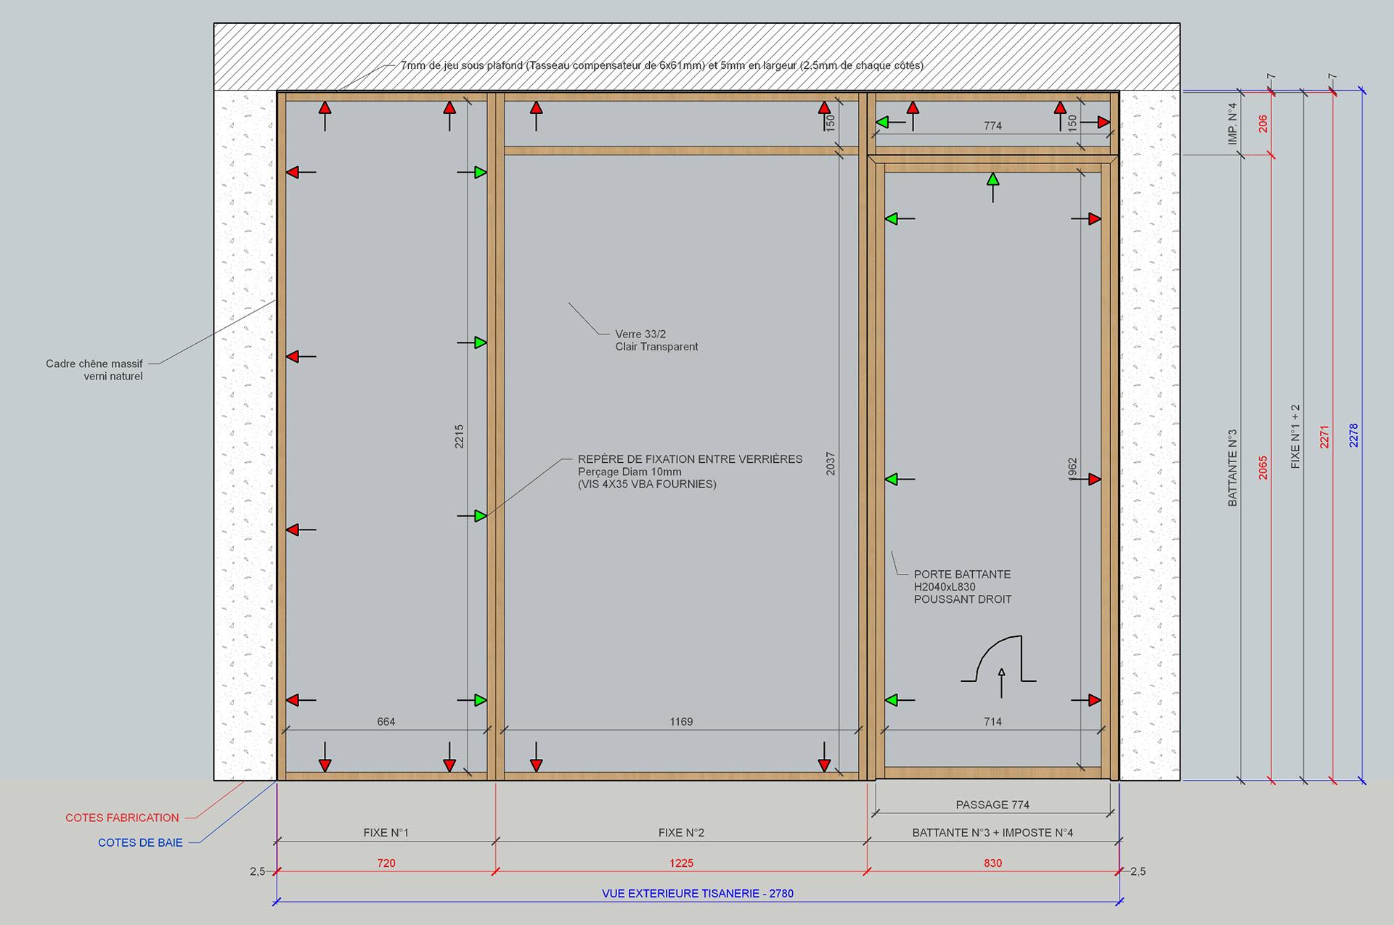Click the vertical dimension '2037'
This screenshot has width=1394, height=925.
831,464
